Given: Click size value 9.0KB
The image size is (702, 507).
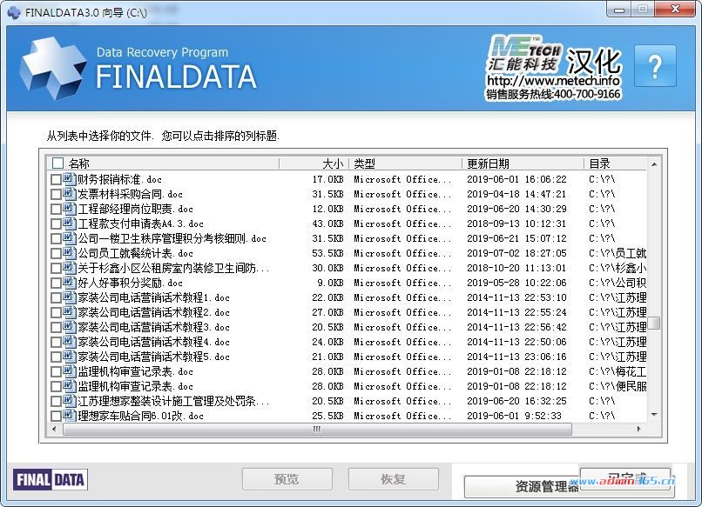Looking at the screenshot, I should coord(330,283).
